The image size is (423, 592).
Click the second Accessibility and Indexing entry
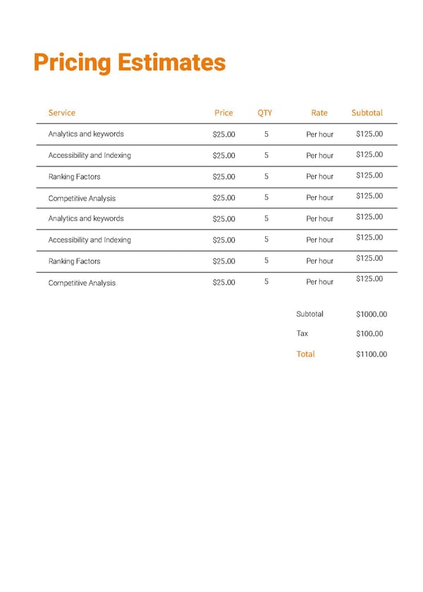tap(90, 240)
